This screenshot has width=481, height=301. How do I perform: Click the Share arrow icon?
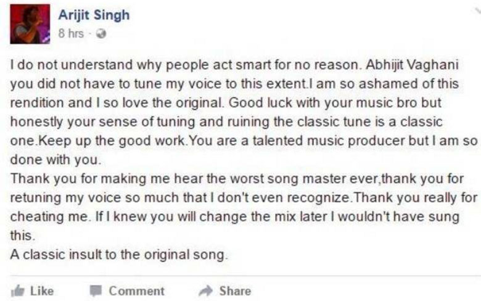[205, 291]
